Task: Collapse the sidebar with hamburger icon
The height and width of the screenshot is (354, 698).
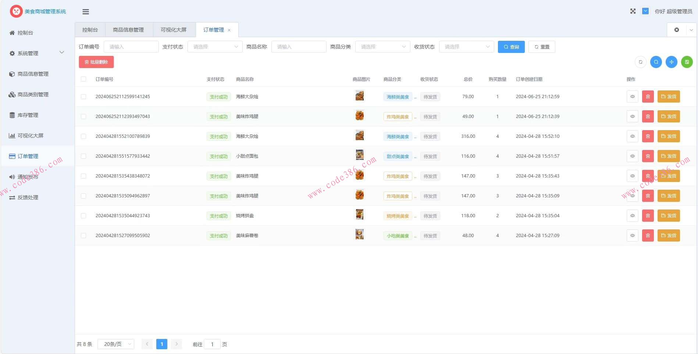Action: (x=86, y=12)
